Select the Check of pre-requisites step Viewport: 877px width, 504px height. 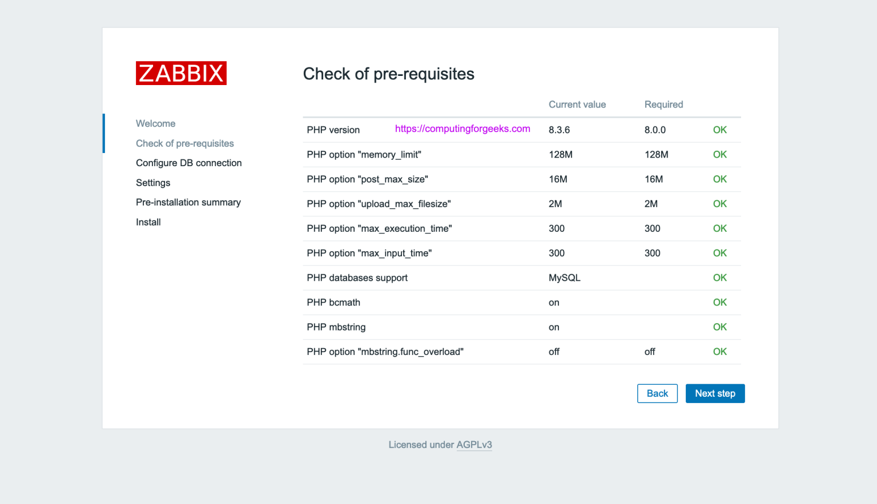point(184,143)
